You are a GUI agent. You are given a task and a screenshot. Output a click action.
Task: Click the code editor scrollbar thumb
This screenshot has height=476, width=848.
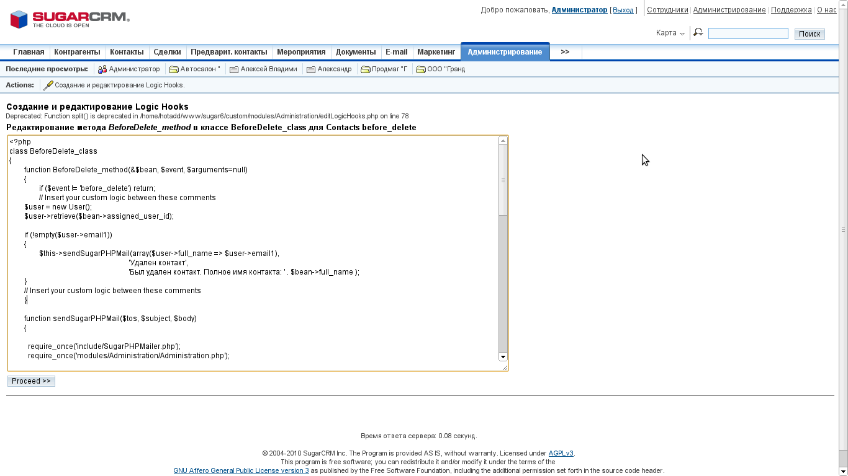(503, 180)
